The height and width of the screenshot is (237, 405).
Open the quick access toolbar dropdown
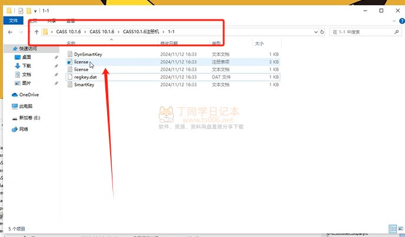click(x=35, y=11)
